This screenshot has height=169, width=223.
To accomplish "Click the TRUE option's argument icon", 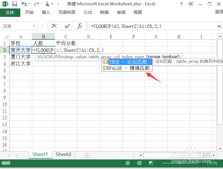I will coord(106,62).
